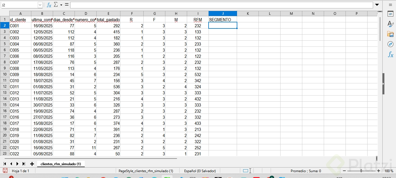Go to the first sheet tab arrow
This screenshot has height=178, width=396.
(x=5, y=164)
